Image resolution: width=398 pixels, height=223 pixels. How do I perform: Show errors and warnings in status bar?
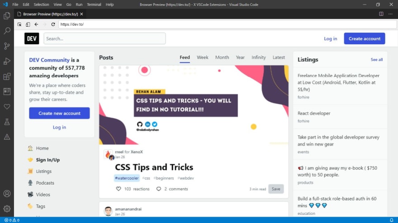[x=12, y=220]
